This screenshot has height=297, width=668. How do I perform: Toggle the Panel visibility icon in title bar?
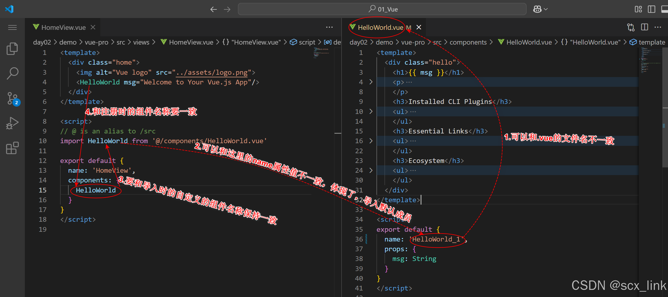click(665, 9)
